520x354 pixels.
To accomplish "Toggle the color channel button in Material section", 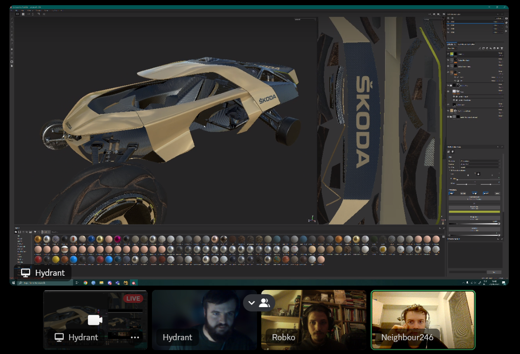I will 452,194.
